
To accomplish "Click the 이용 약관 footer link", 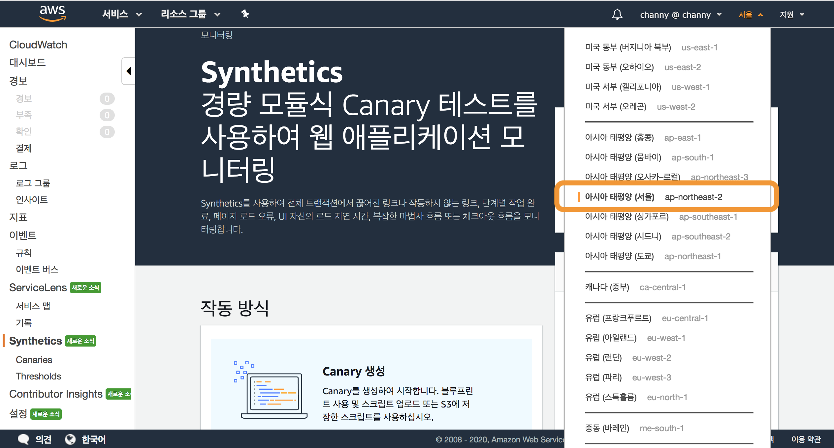I will 806,439.
